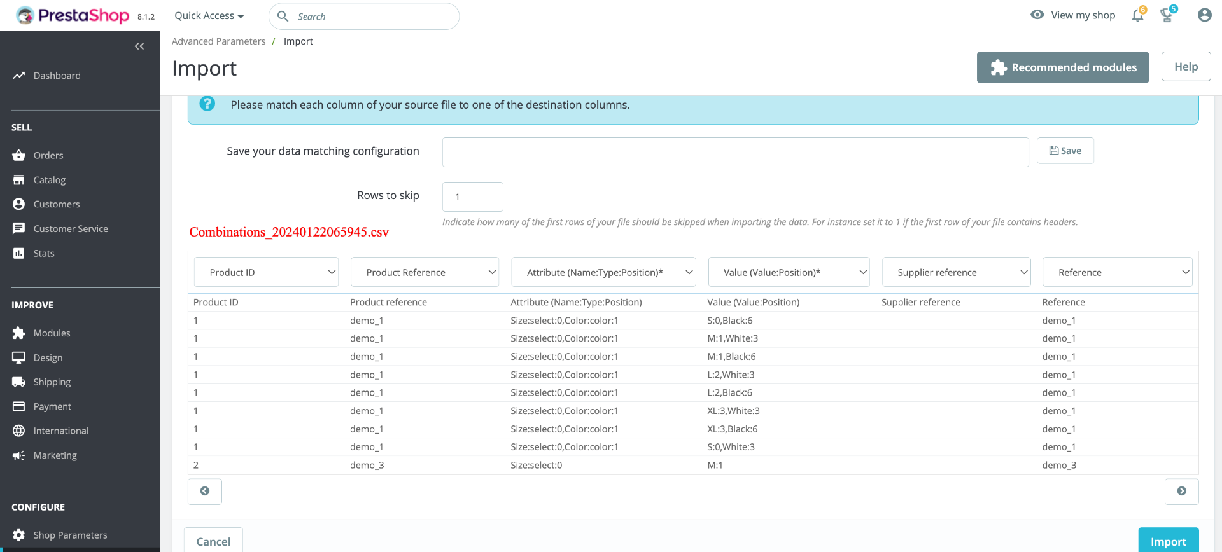Click the Stats chart icon
The image size is (1222, 552).
18,253
